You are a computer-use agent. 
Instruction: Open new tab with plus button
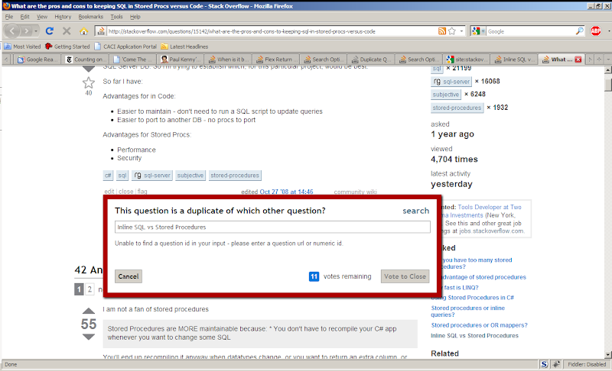point(599,60)
